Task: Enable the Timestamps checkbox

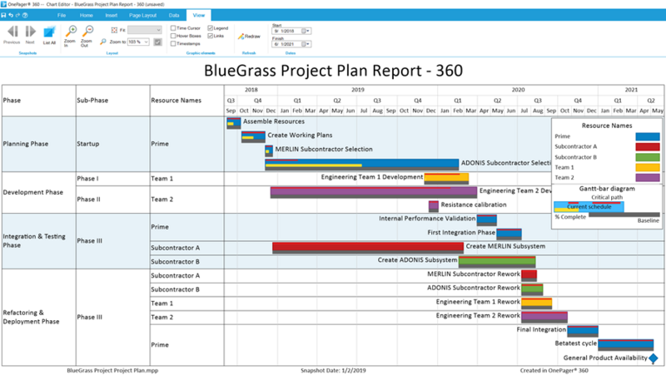Action: click(x=173, y=44)
